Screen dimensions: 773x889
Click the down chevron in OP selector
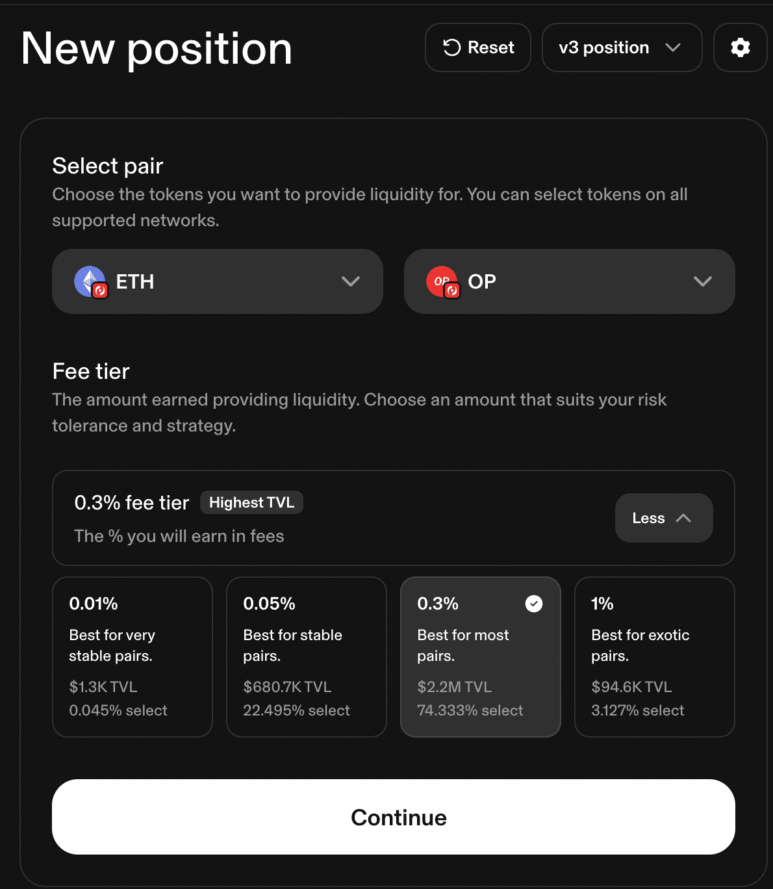tap(702, 281)
